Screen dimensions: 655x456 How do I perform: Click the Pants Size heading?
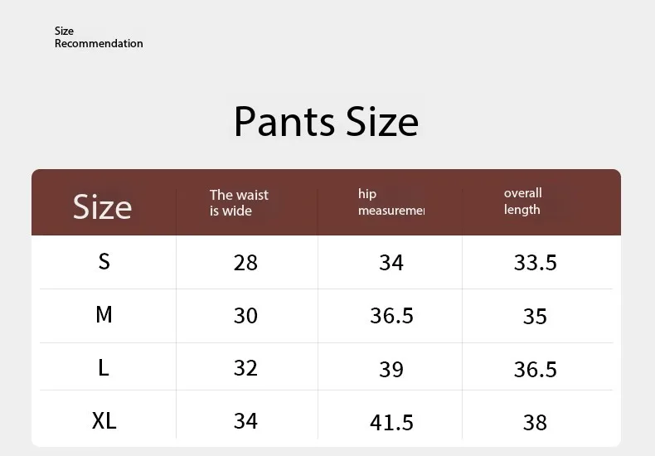click(x=326, y=121)
